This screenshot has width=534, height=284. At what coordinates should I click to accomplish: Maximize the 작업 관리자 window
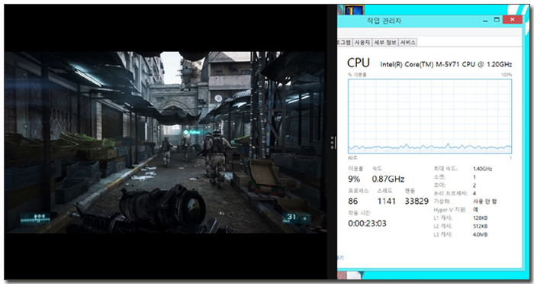[x=497, y=20]
